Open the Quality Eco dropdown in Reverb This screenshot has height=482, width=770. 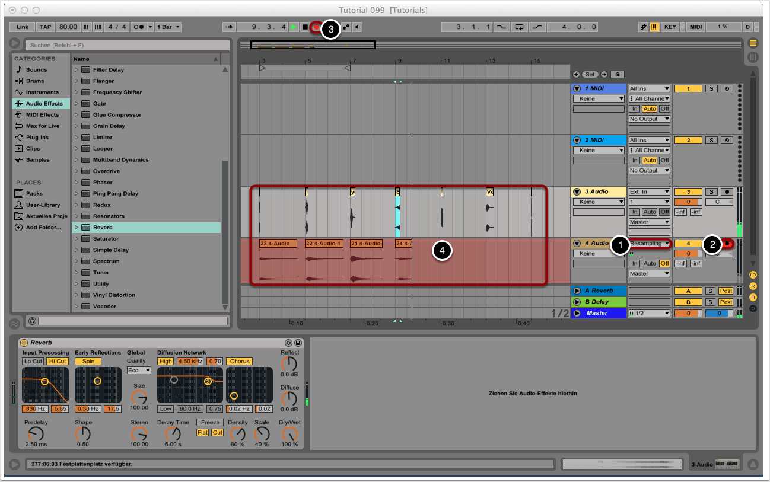139,371
